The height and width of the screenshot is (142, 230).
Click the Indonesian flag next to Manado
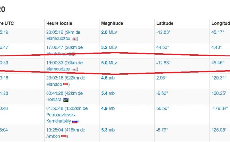tap(66, 85)
